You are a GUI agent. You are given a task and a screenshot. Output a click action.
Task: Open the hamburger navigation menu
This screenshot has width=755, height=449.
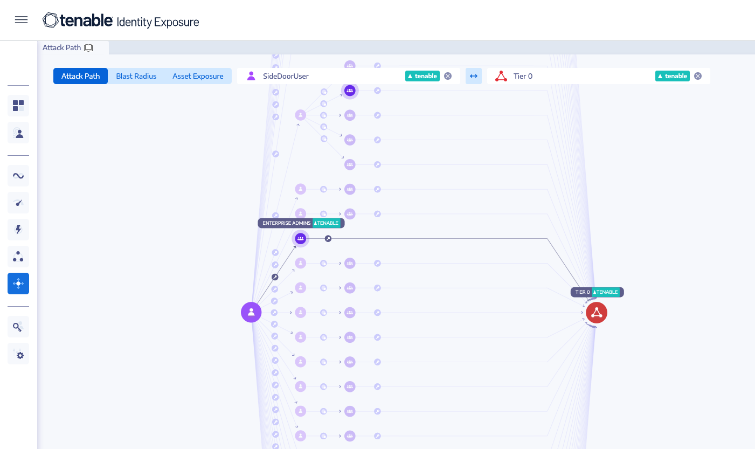21,20
